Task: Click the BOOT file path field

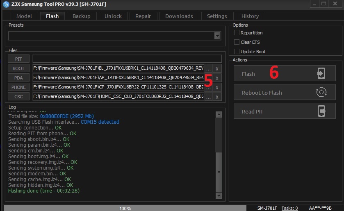Action: [x=118, y=68]
